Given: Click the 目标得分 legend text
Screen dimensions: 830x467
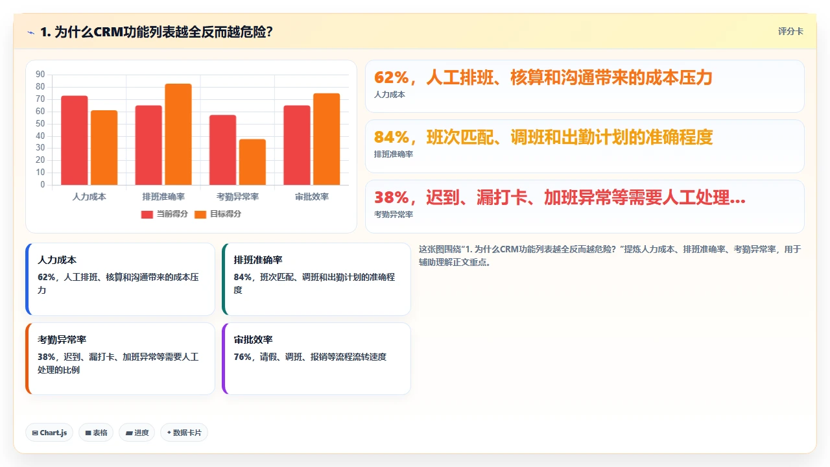Looking at the screenshot, I should 226,214.
